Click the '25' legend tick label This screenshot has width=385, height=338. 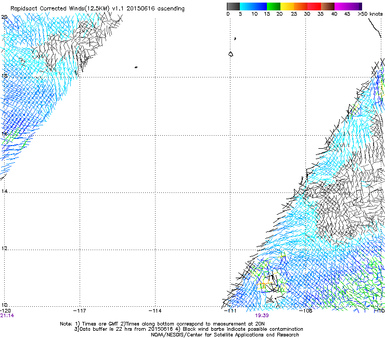294,14
